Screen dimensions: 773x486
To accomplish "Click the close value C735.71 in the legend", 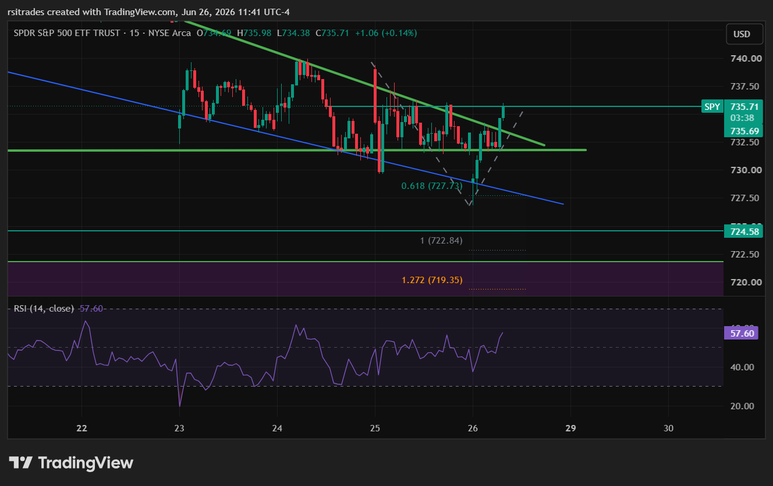I will [x=332, y=33].
